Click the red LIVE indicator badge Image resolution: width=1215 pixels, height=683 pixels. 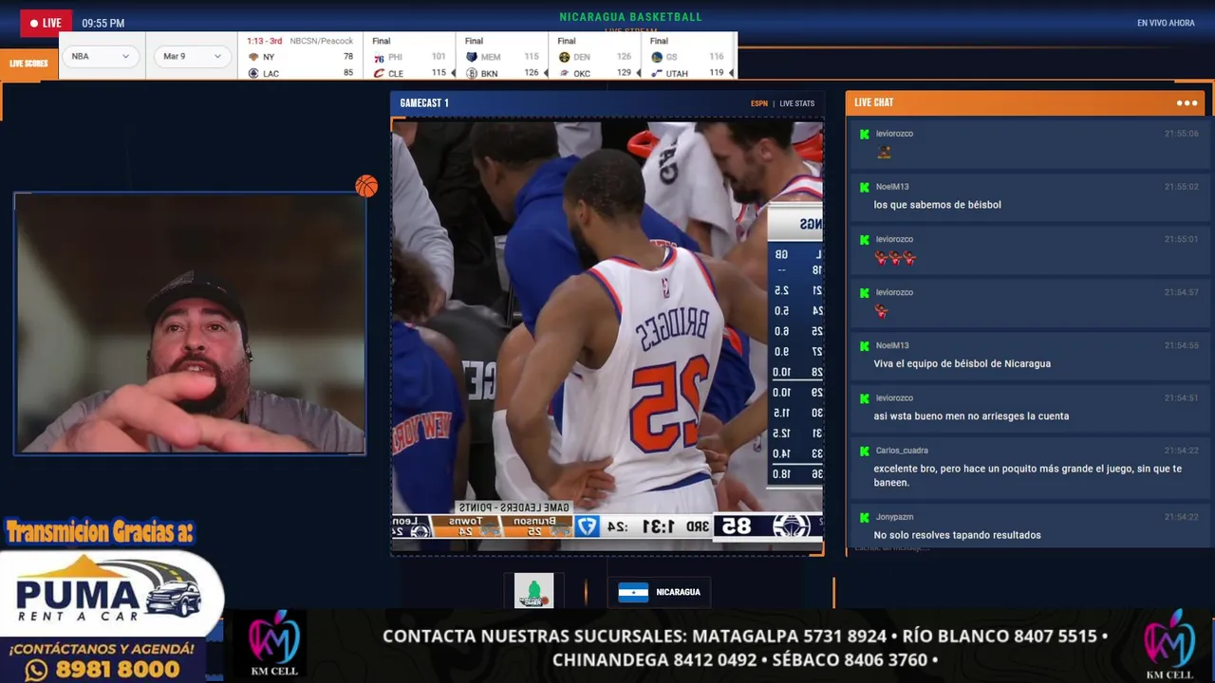pyautogui.click(x=46, y=23)
